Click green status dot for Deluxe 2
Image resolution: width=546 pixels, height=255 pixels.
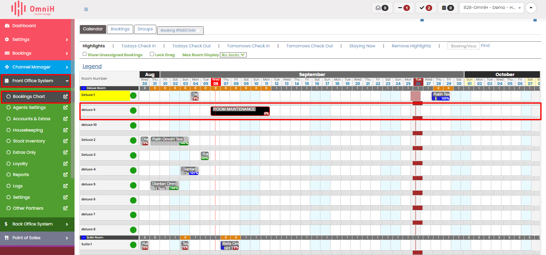[133, 140]
